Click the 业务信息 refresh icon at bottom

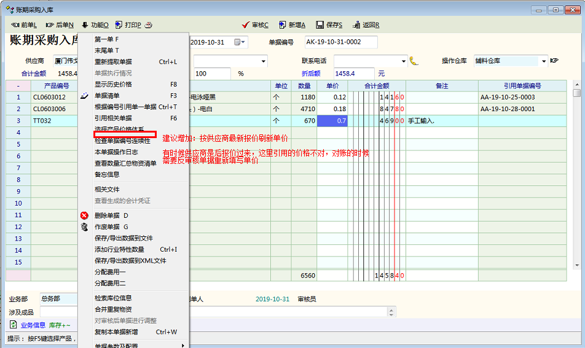[14, 325]
